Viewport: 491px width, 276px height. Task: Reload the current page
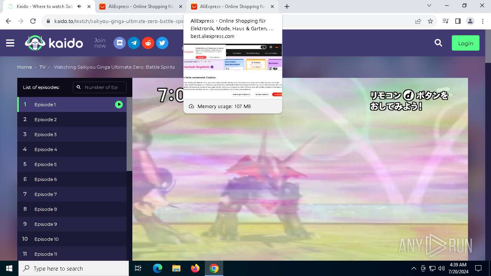pos(33,21)
